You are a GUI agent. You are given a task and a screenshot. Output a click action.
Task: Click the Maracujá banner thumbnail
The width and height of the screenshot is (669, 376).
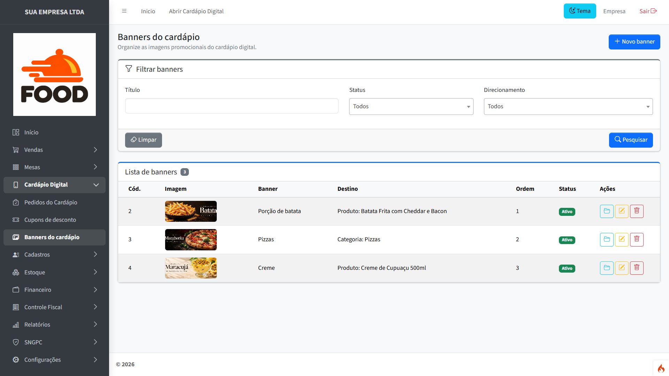(191, 268)
